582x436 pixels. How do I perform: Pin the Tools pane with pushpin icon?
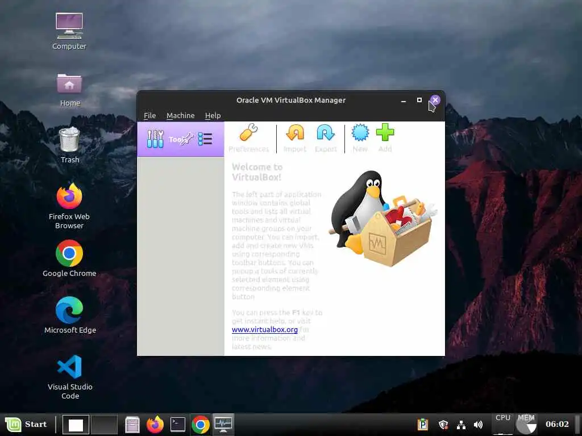pyautogui.click(x=187, y=139)
